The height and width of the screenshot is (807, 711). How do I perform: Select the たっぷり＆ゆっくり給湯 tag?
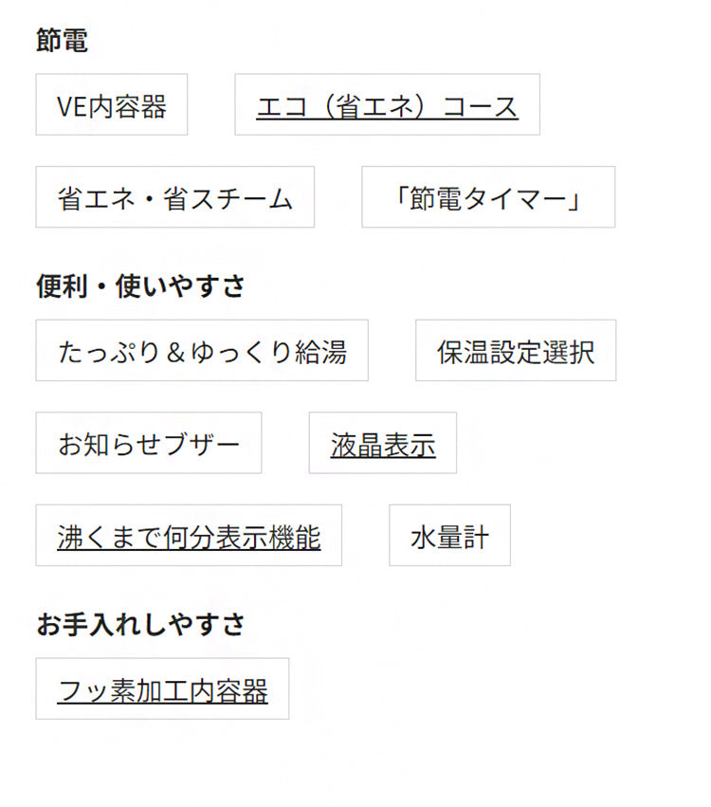pyautogui.click(x=202, y=351)
